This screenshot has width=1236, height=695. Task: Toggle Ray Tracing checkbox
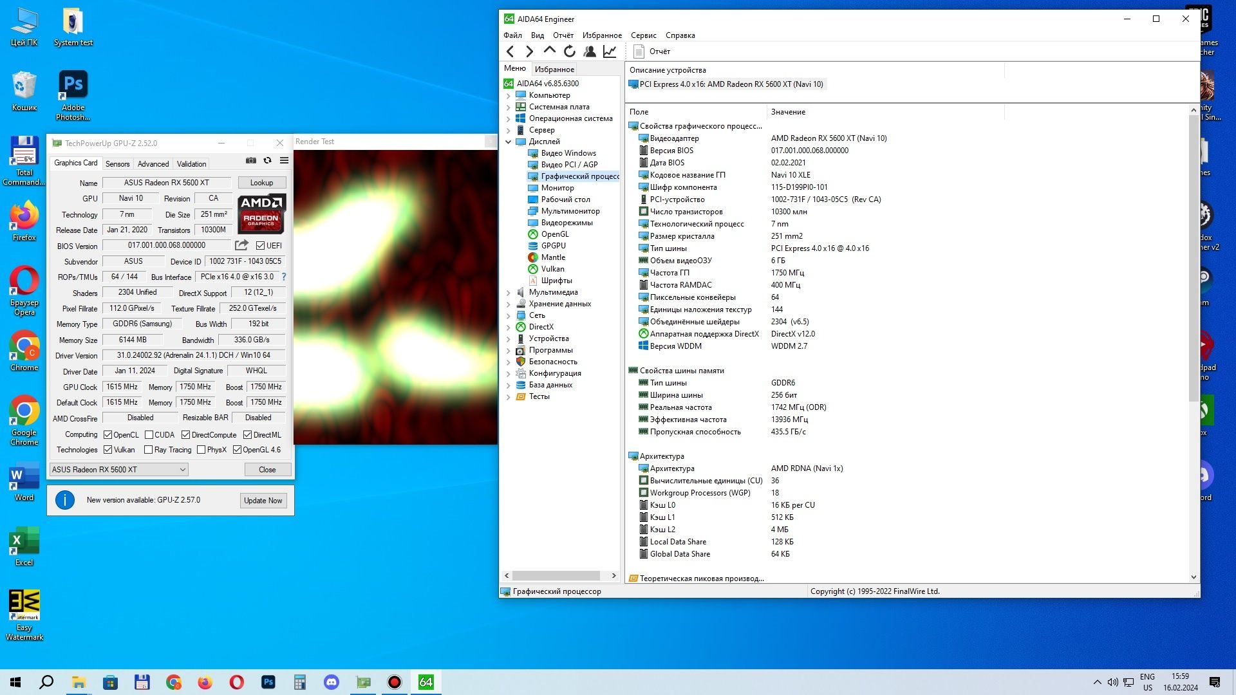coord(149,450)
